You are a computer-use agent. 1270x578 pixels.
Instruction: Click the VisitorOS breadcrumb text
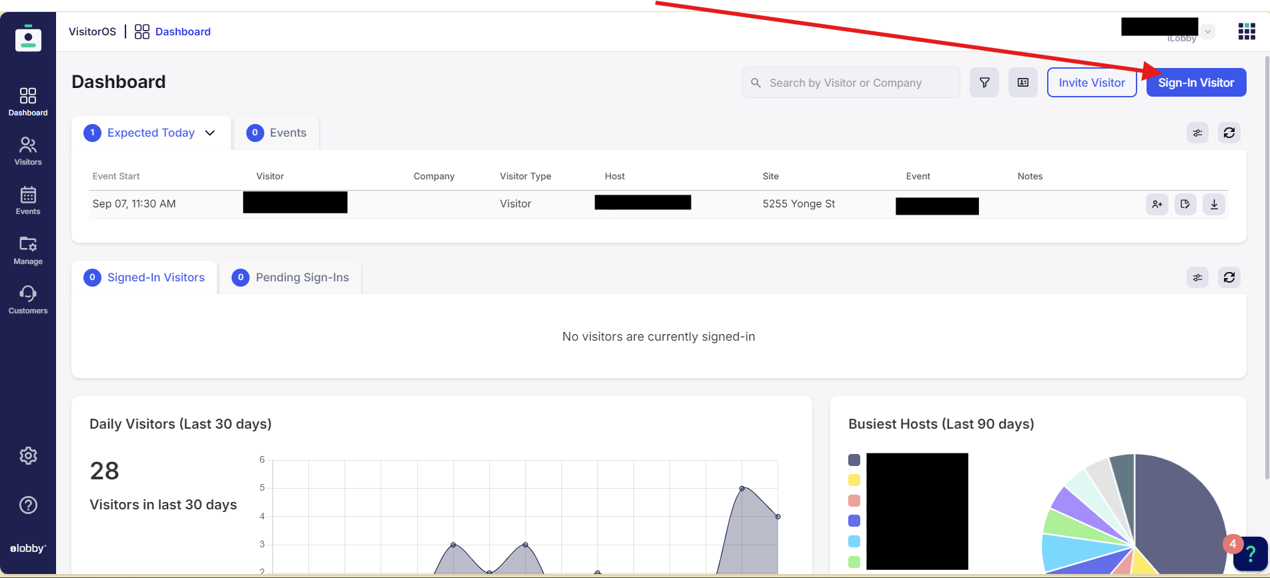92,31
